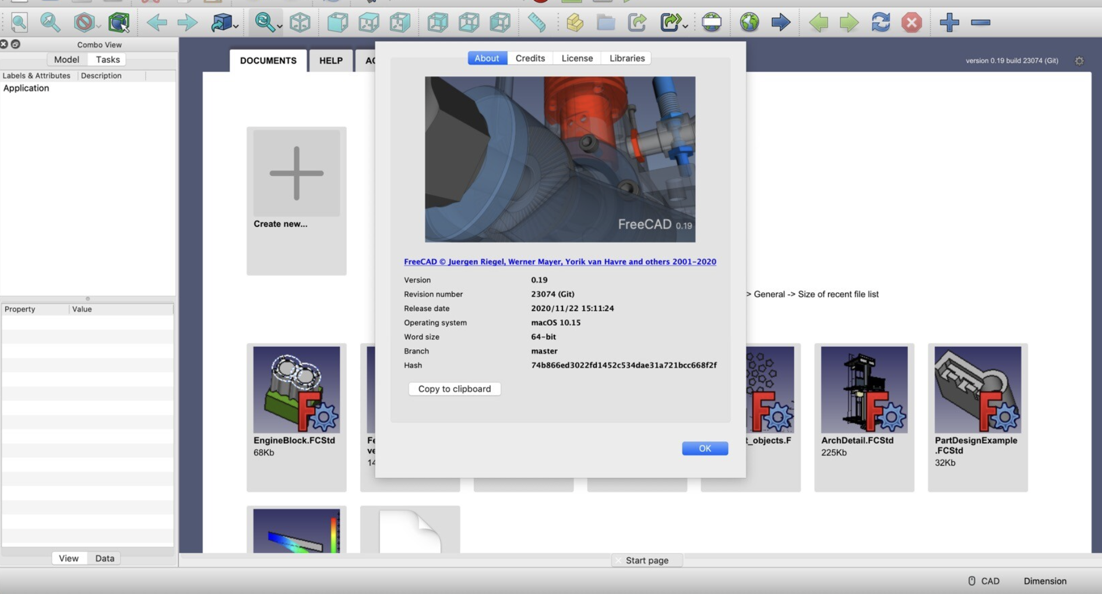Open the EngineBlock.FCStd thumbnail

click(x=296, y=389)
